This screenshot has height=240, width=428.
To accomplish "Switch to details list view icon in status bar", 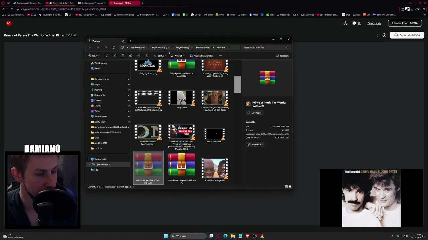I will [x=286, y=187].
